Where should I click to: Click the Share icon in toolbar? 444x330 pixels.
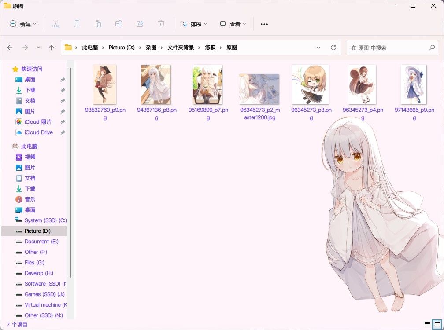click(x=140, y=24)
